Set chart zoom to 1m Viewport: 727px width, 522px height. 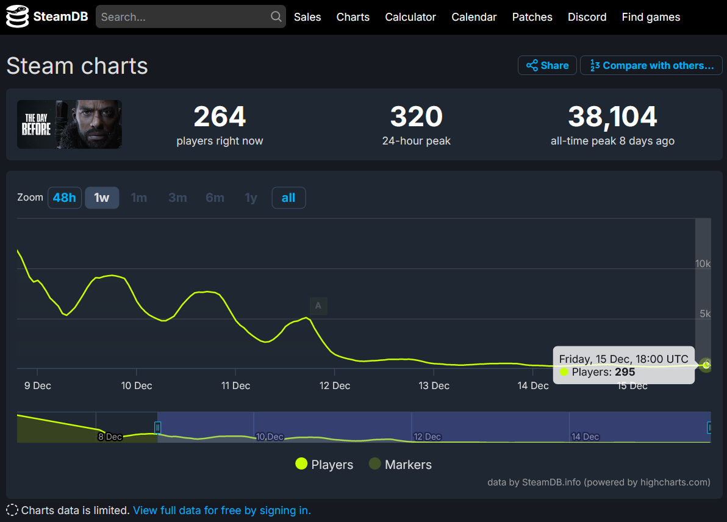point(139,198)
